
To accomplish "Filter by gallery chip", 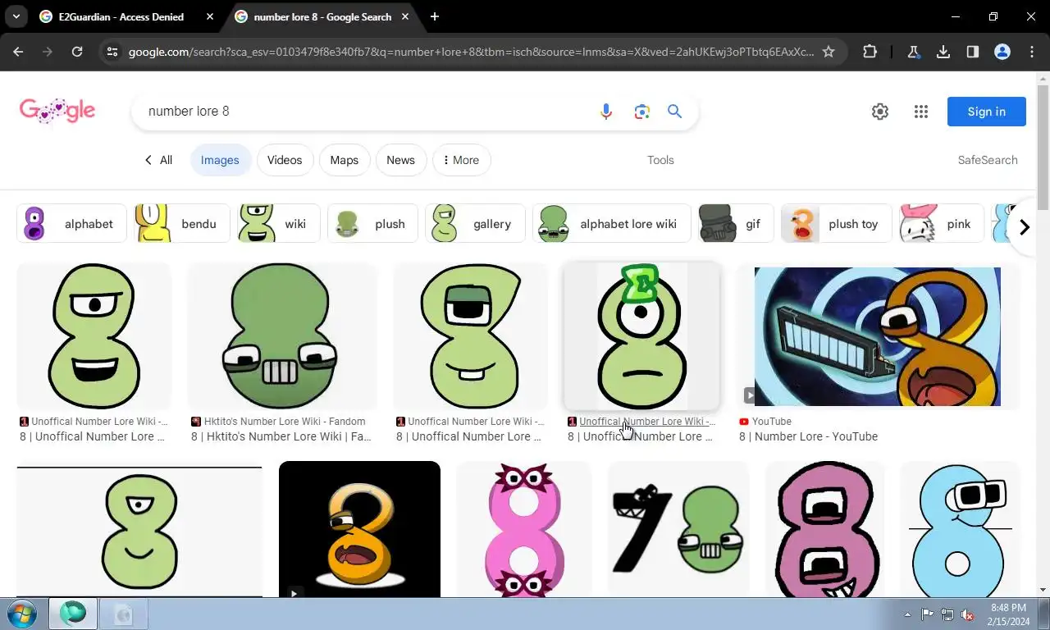I will 475,223.
